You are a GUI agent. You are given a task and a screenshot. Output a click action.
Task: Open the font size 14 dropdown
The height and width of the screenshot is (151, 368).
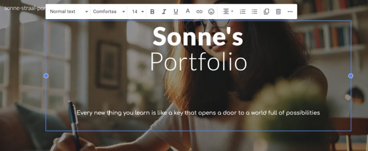(138, 11)
